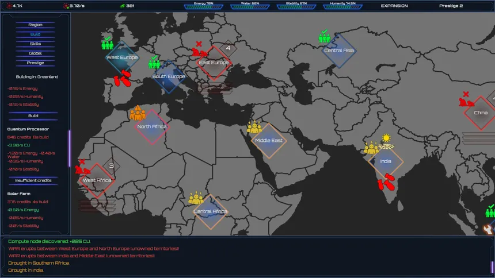This screenshot has height=278, width=495.
Task: Click the red credits icon showing 4.7K
Action: coord(9,6)
